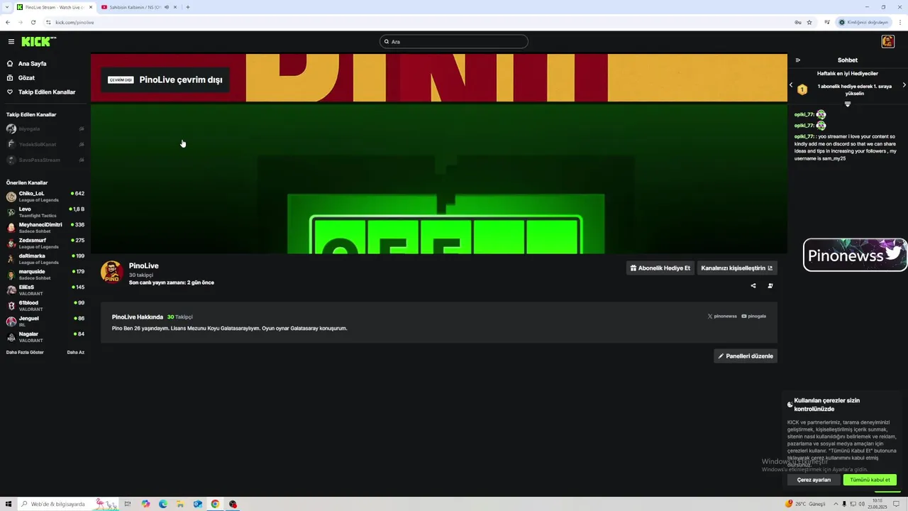Click the PinoLive çevrim dışı banner
Viewport: 908px width, 511px height.
coord(165,80)
